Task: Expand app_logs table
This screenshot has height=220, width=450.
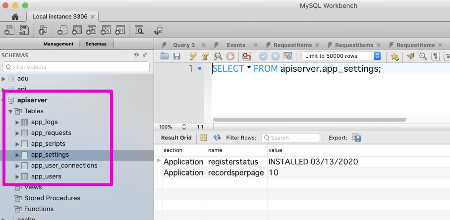Action: [17, 122]
